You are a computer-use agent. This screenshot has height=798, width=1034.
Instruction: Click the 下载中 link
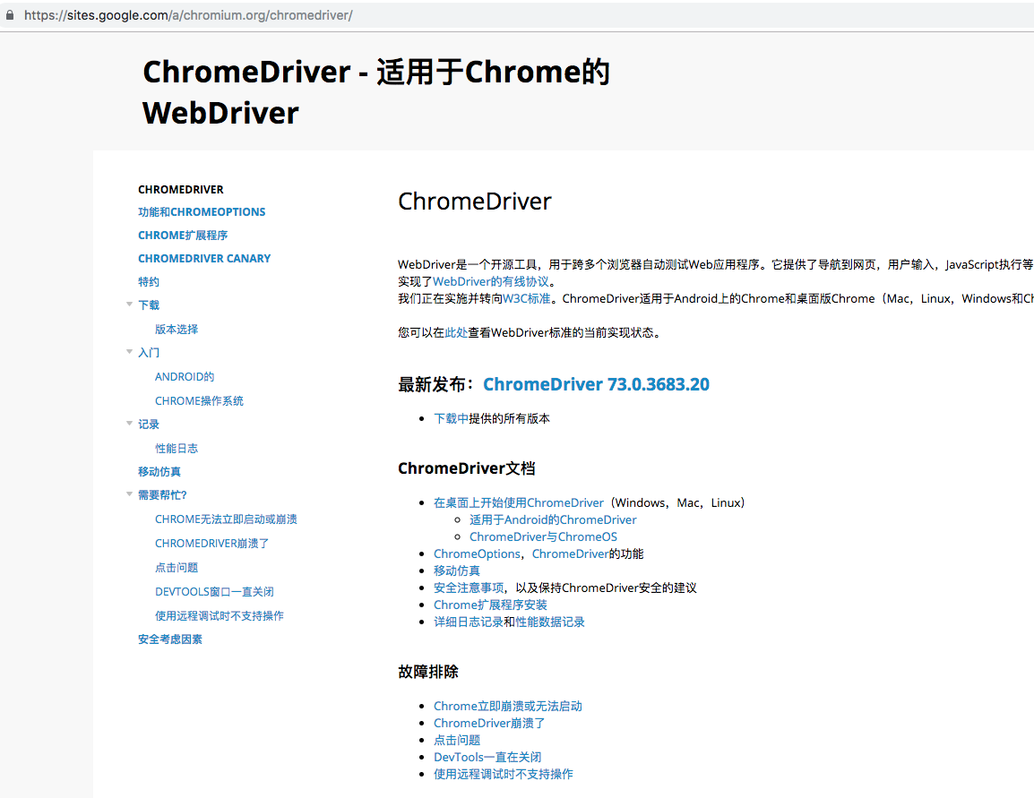(451, 418)
